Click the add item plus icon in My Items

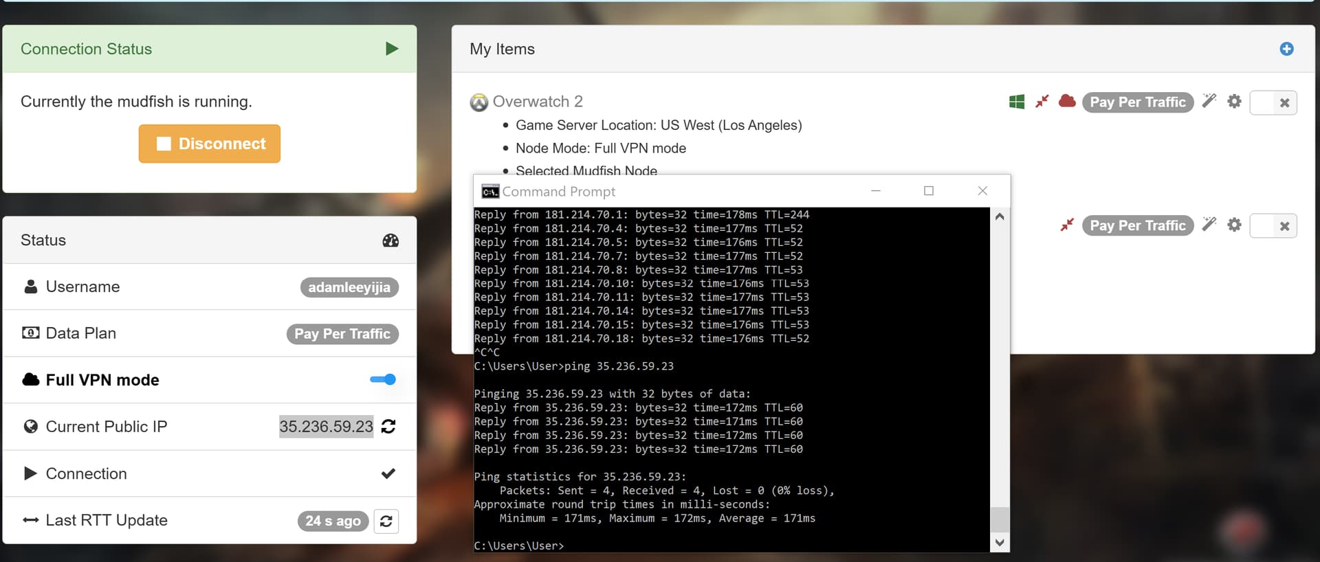pyautogui.click(x=1286, y=49)
